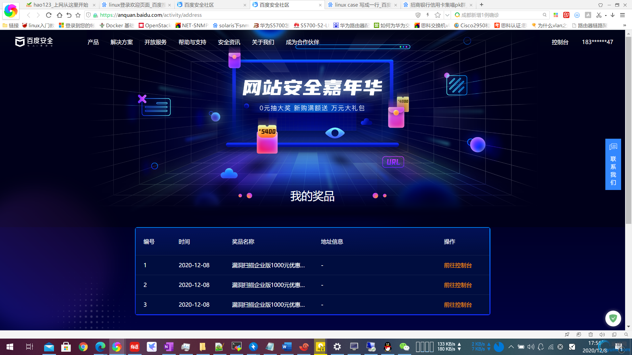
Task: Click the scissors screenshot tool icon
Action: pyautogui.click(x=599, y=15)
